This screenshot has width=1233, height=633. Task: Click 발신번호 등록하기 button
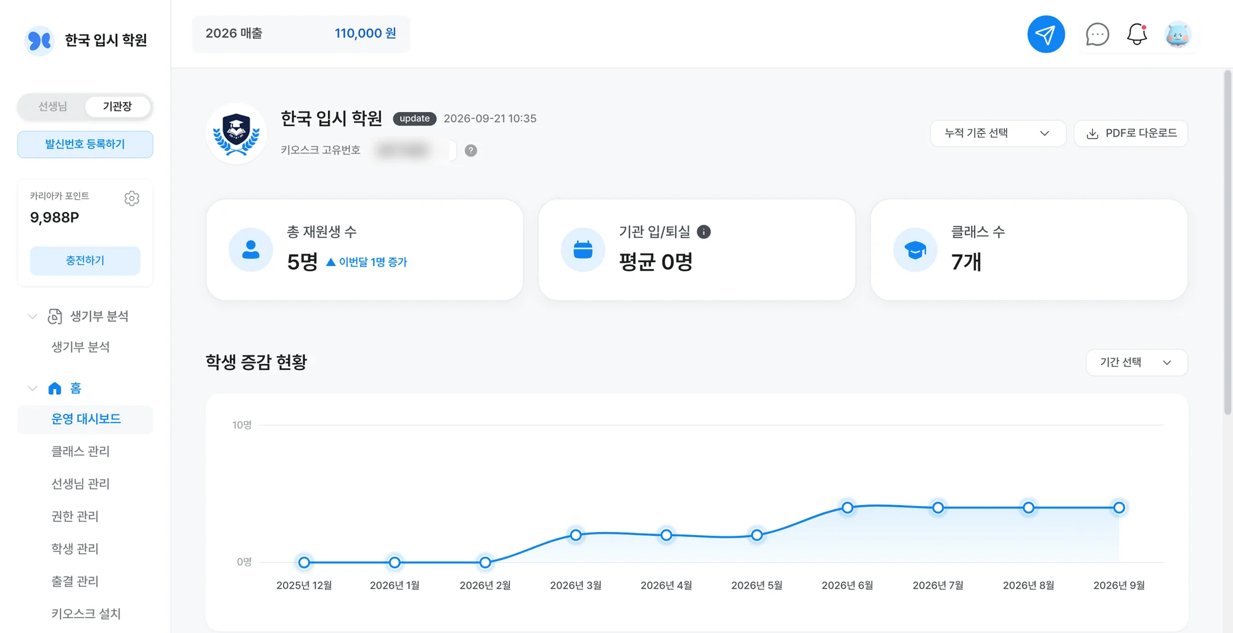click(x=85, y=144)
